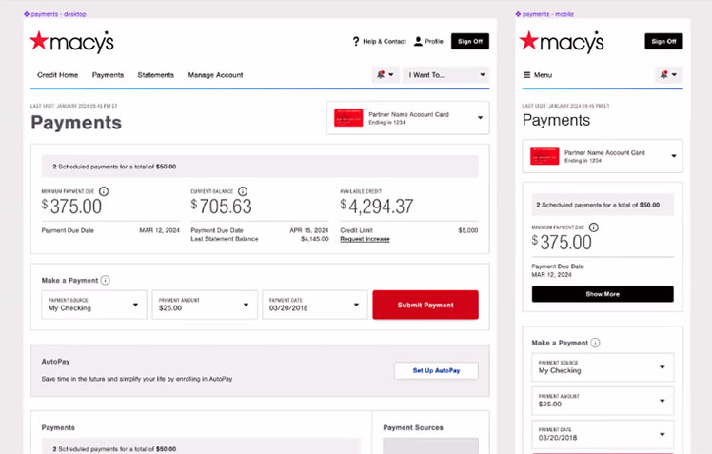Image resolution: width=712 pixels, height=454 pixels.
Task: Open the desktop Payment Date dropdown
Action: tap(313, 305)
